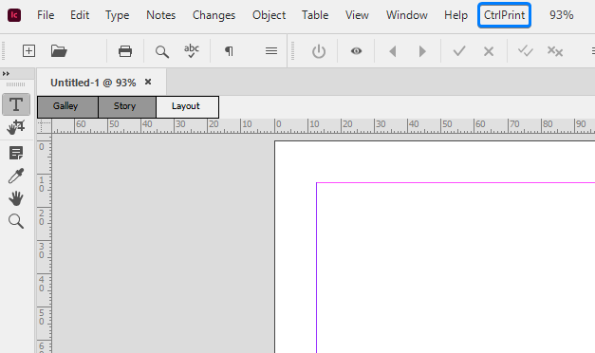The height and width of the screenshot is (353, 595).
Task: Click the New Document icon
Action: [x=28, y=51]
